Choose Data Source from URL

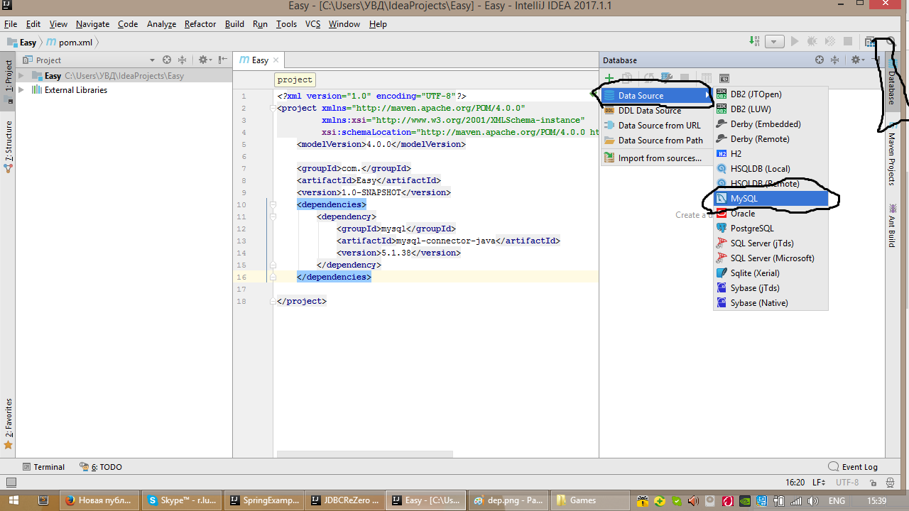(657, 126)
